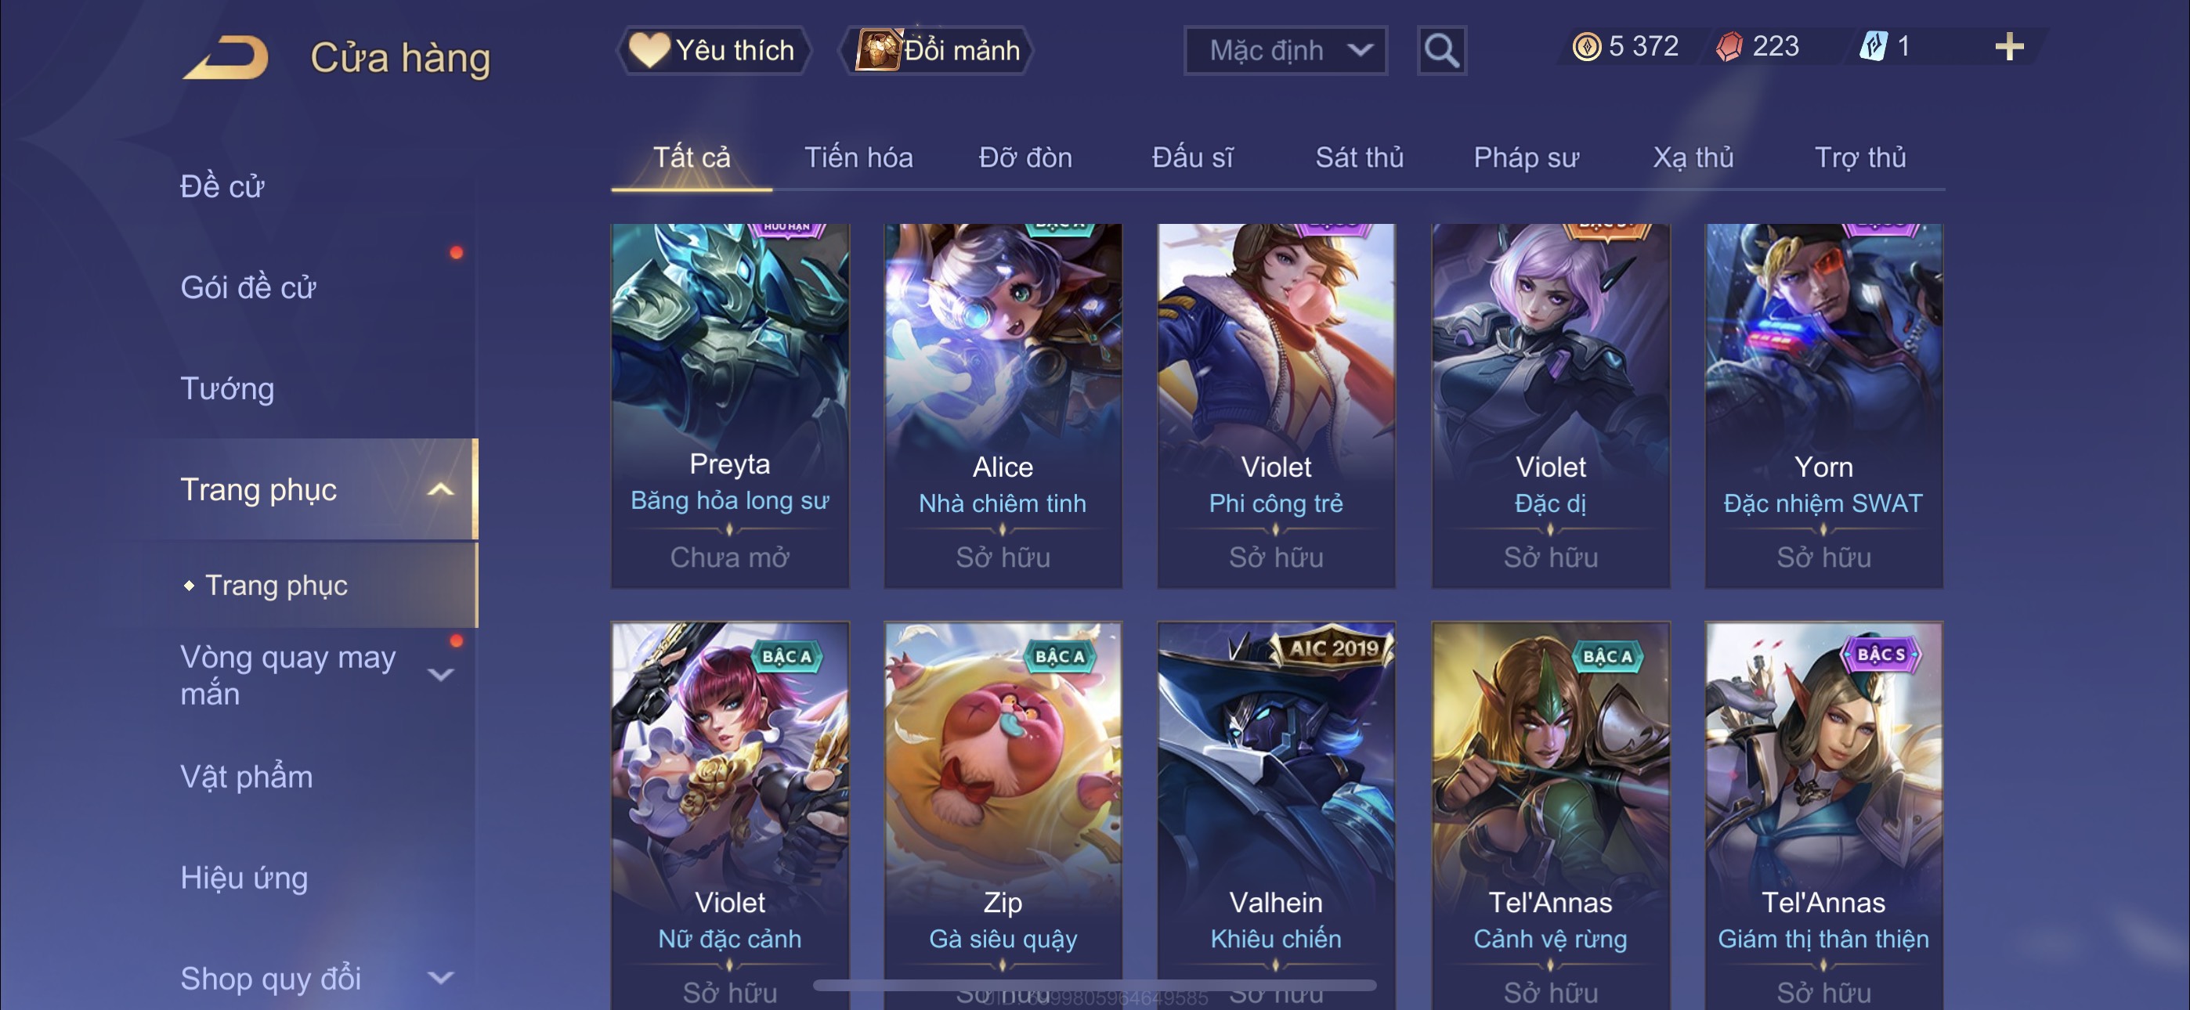Viewport: 2190px width, 1010px height.
Task: Expand the Vòng quay may mắn section
Action: click(440, 675)
